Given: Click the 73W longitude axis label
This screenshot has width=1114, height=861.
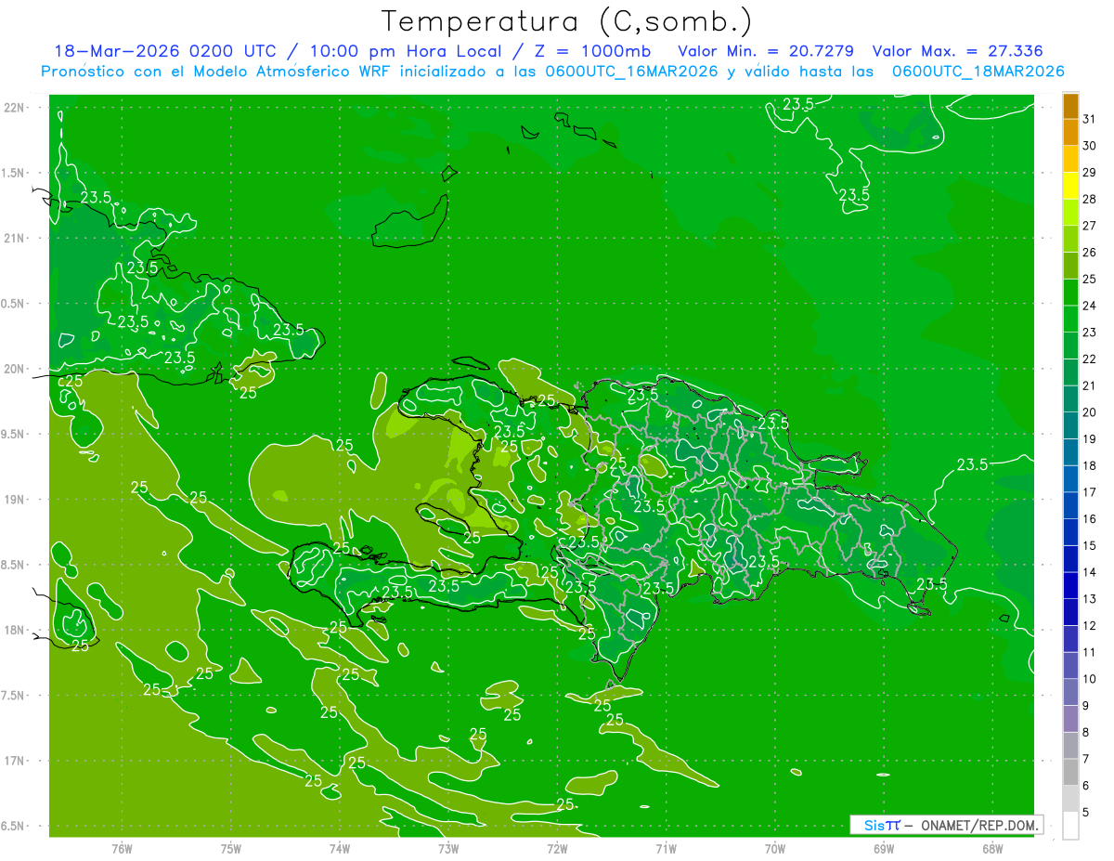Looking at the screenshot, I should coord(448,848).
